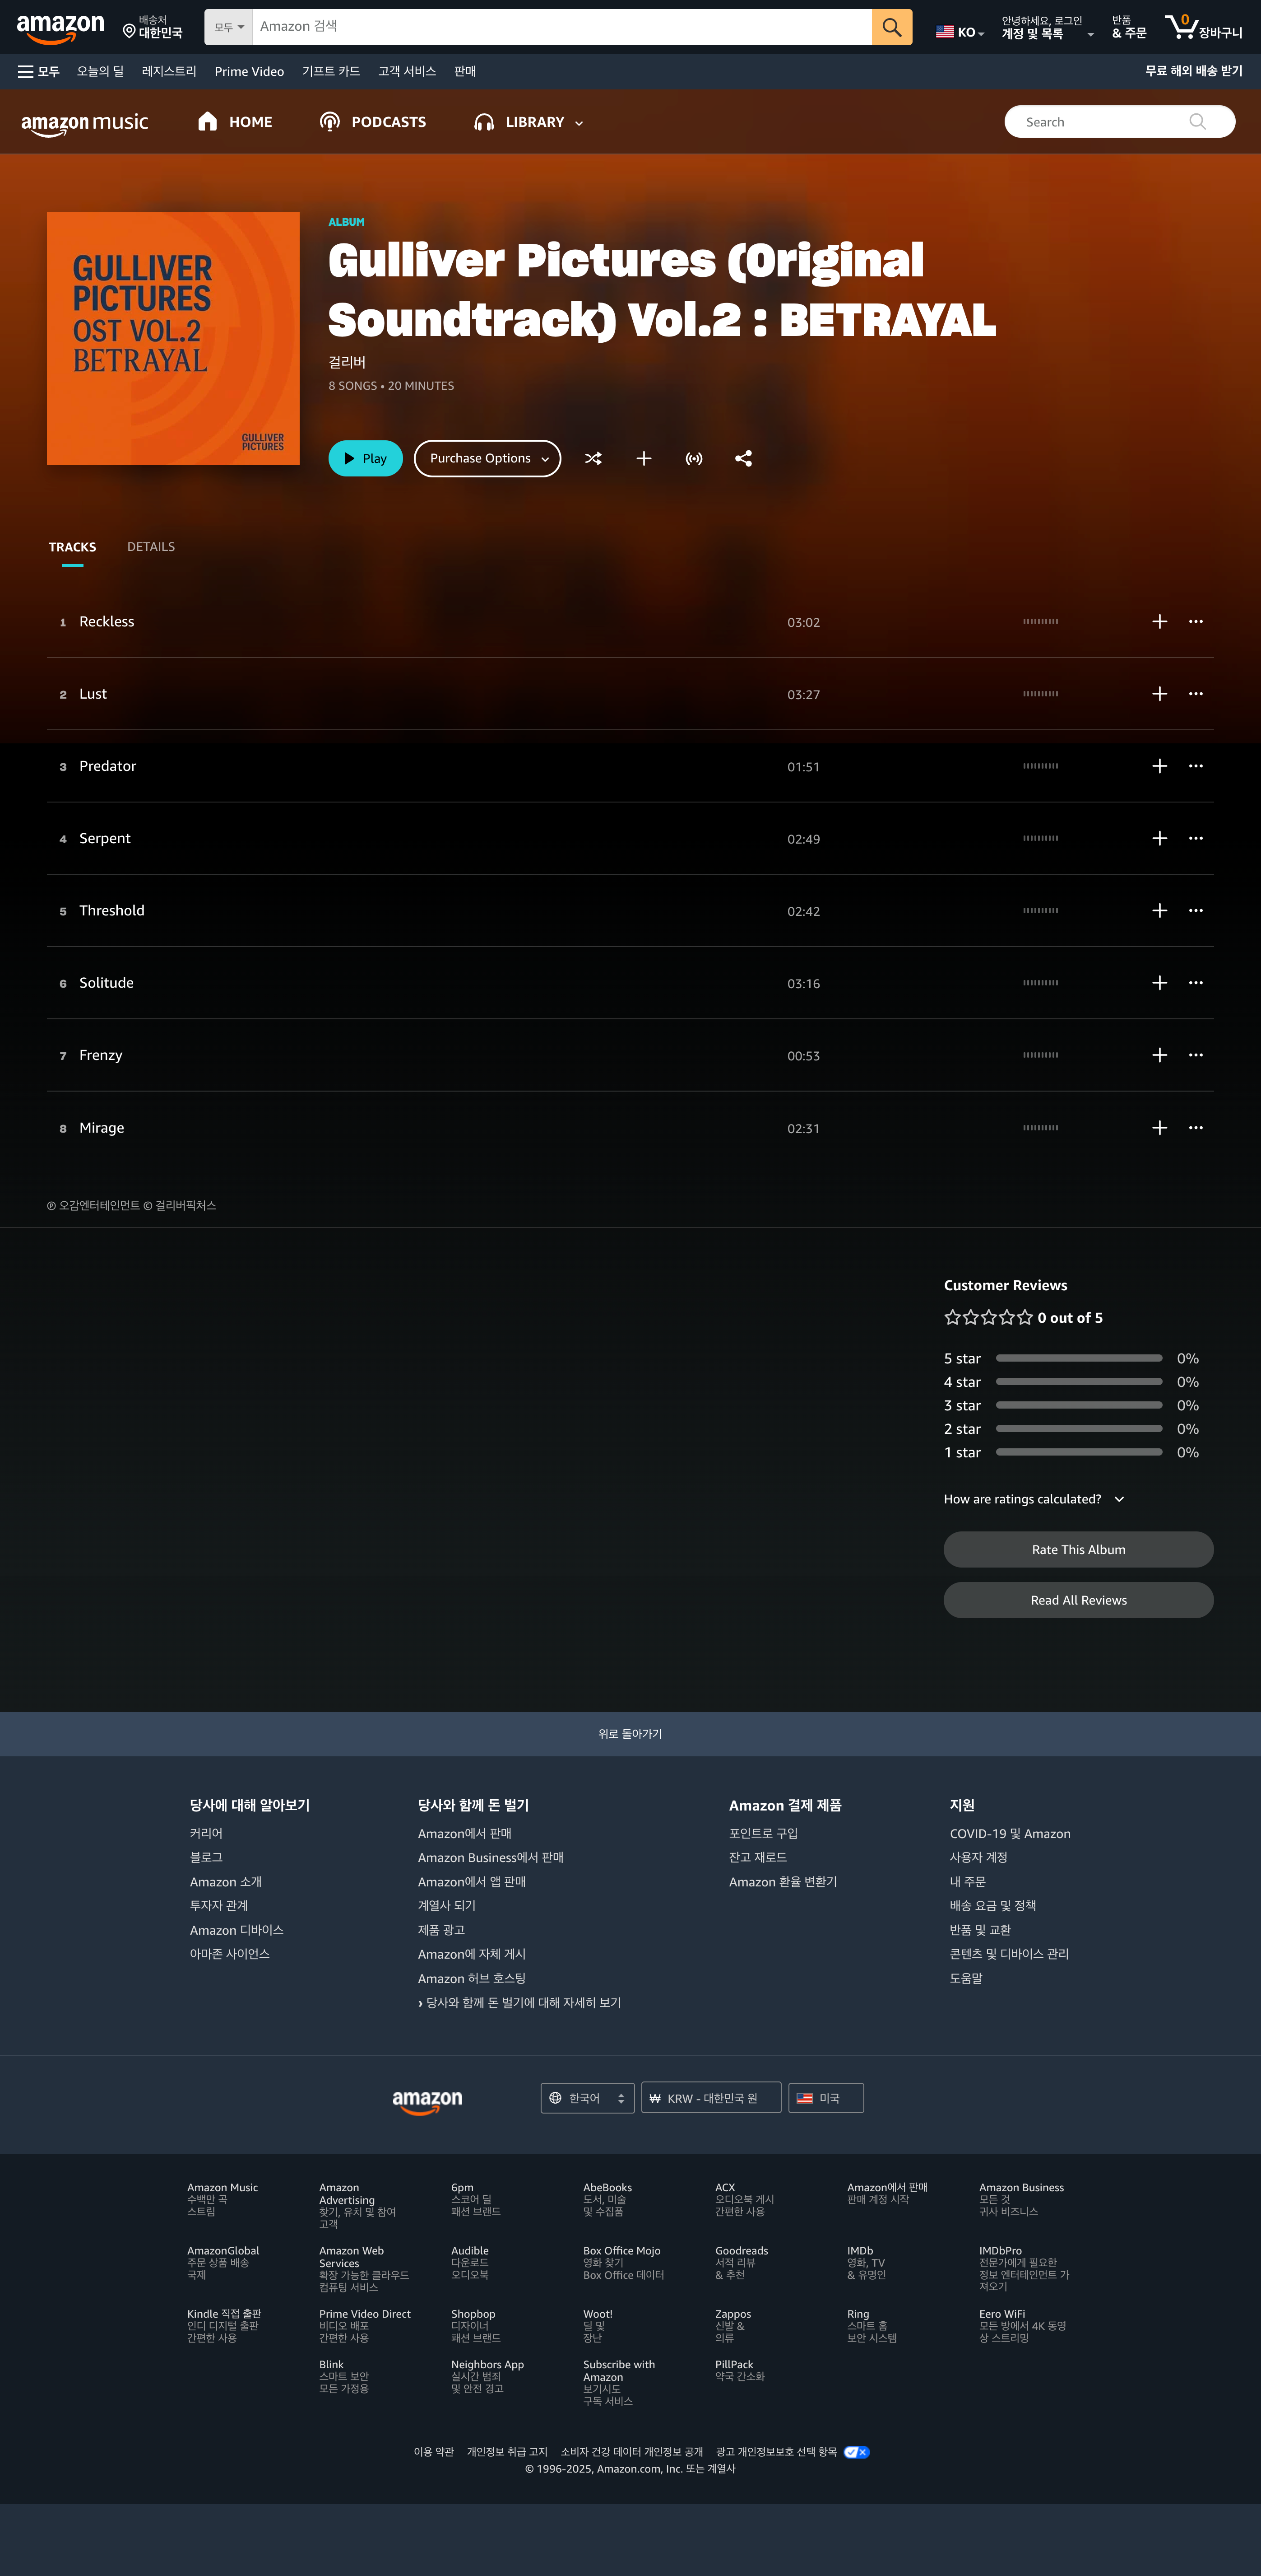Click Rate This Album button
1261x2576 pixels.
click(x=1078, y=1550)
